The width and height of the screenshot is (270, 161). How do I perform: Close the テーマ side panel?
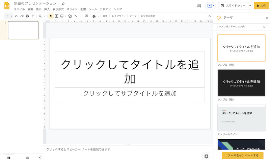[267, 18]
